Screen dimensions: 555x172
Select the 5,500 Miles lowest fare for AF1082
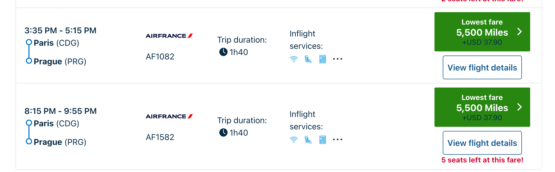482,32
